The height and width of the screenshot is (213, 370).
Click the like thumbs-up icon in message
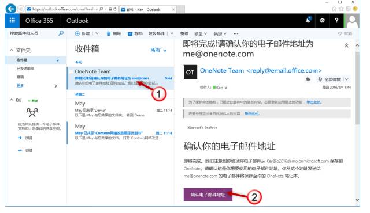(x=308, y=79)
